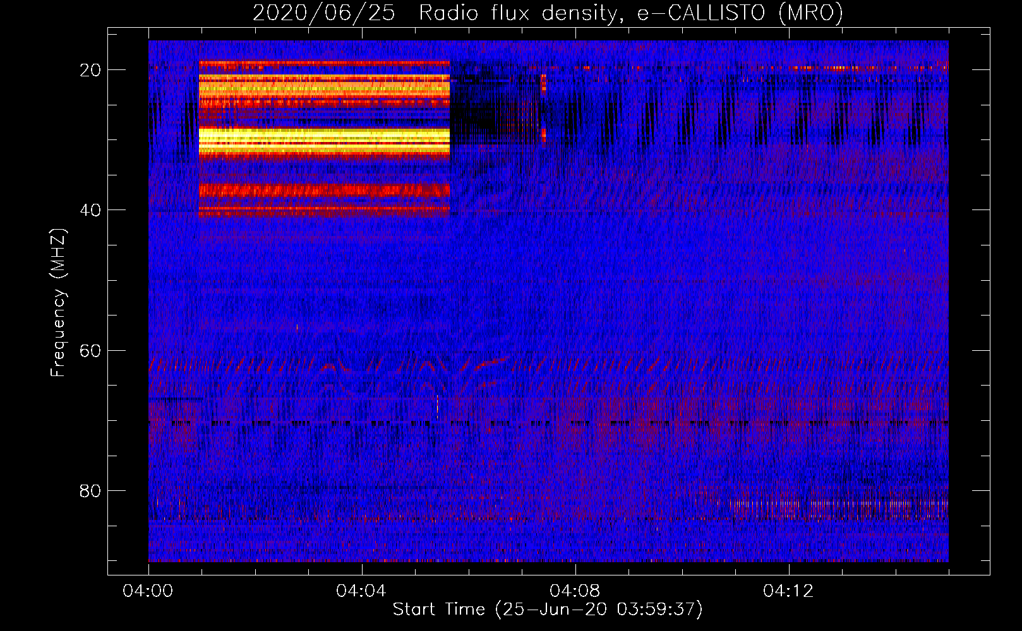1022x631 pixels.
Task: Click the '60' frequency tick label
Action: (90, 350)
